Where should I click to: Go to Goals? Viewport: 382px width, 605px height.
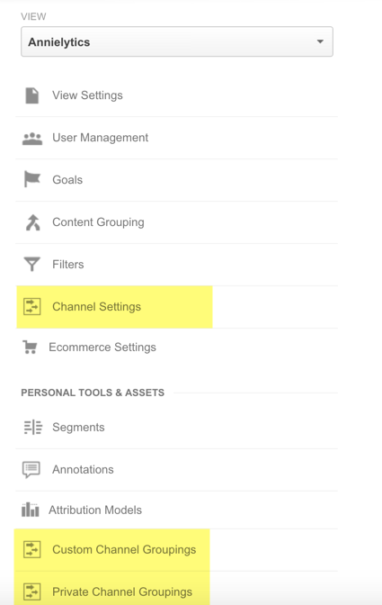pyautogui.click(x=67, y=180)
